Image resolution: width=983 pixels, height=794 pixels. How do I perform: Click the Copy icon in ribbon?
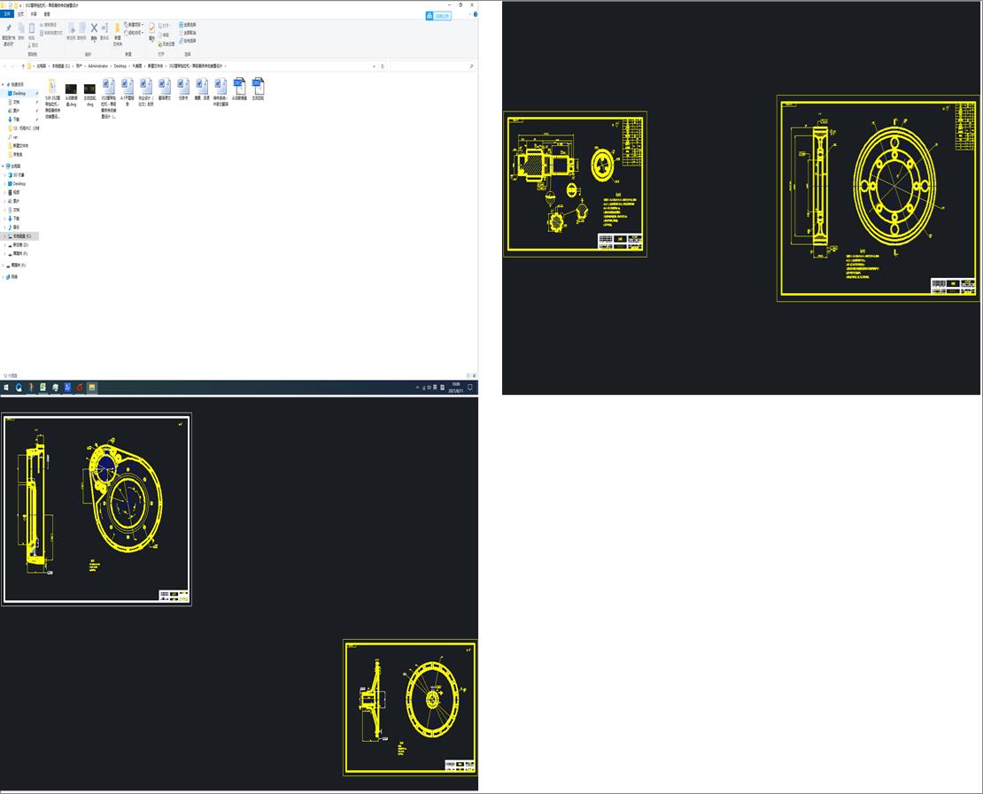[x=20, y=28]
